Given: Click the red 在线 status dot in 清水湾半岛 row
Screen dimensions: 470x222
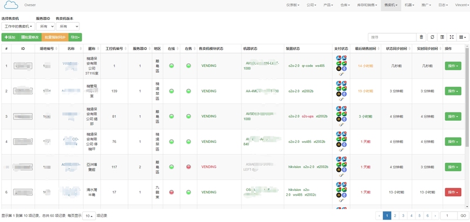Looking at the screenshot, I should pyautogui.click(x=172, y=192).
